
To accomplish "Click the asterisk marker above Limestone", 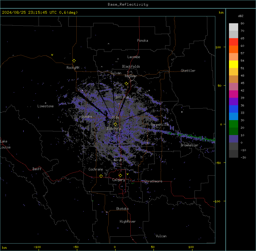I will (x=45, y=103).
